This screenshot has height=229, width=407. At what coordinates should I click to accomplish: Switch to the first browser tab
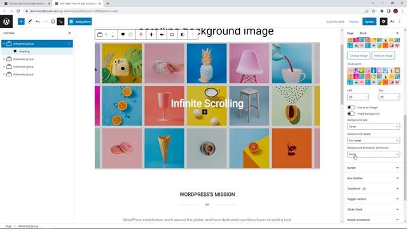(x=27, y=4)
